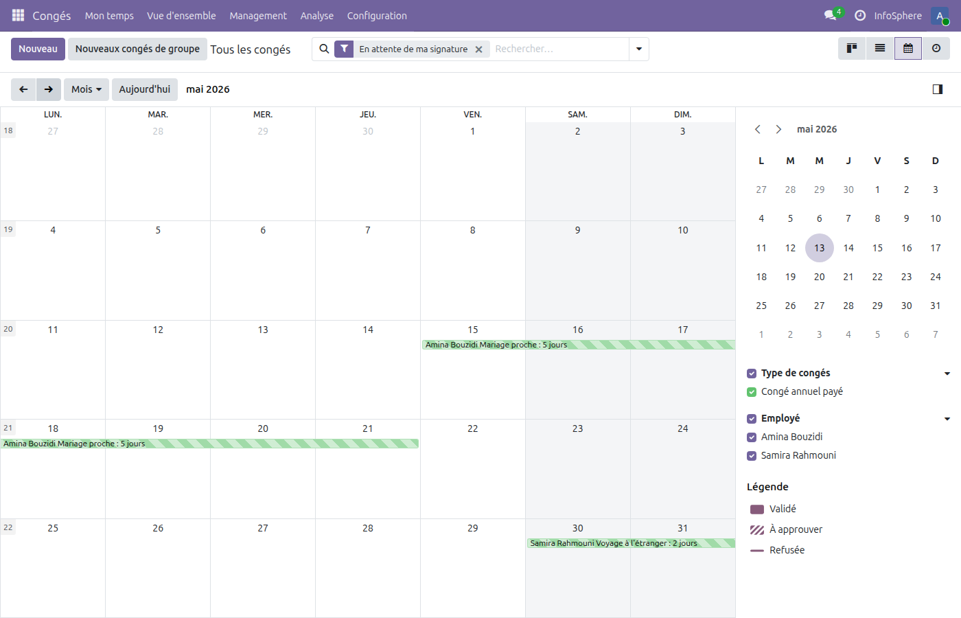The image size is (961, 618).
Task: Jump to today with Aujourd'hui
Action: click(x=144, y=89)
